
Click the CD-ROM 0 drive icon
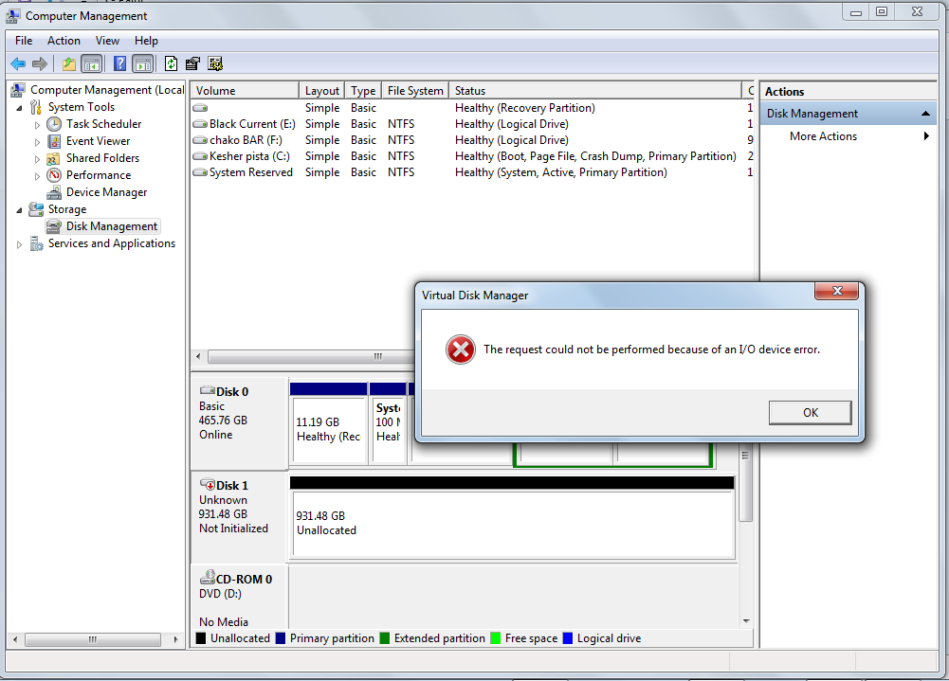[x=208, y=578]
